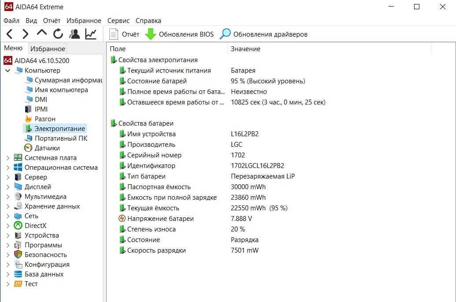Click the Электропитание battery icon in tree
The width and height of the screenshot is (456, 302).
[x=28, y=128]
